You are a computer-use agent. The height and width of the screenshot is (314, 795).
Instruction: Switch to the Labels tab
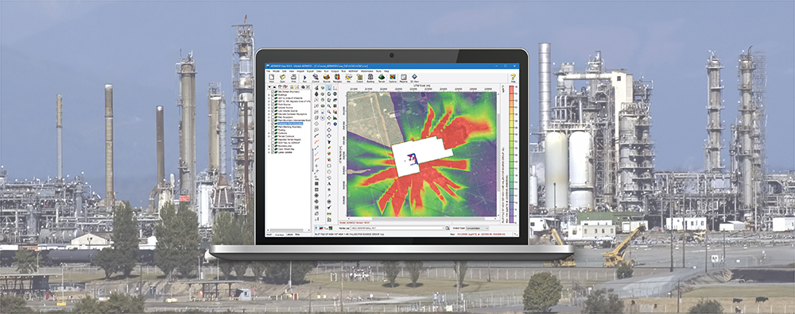pos(289,235)
